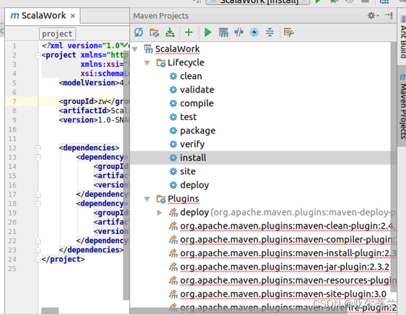This screenshot has width=406, height=315.
Task: Fold the project tag on line 2
Action: click(38, 55)
